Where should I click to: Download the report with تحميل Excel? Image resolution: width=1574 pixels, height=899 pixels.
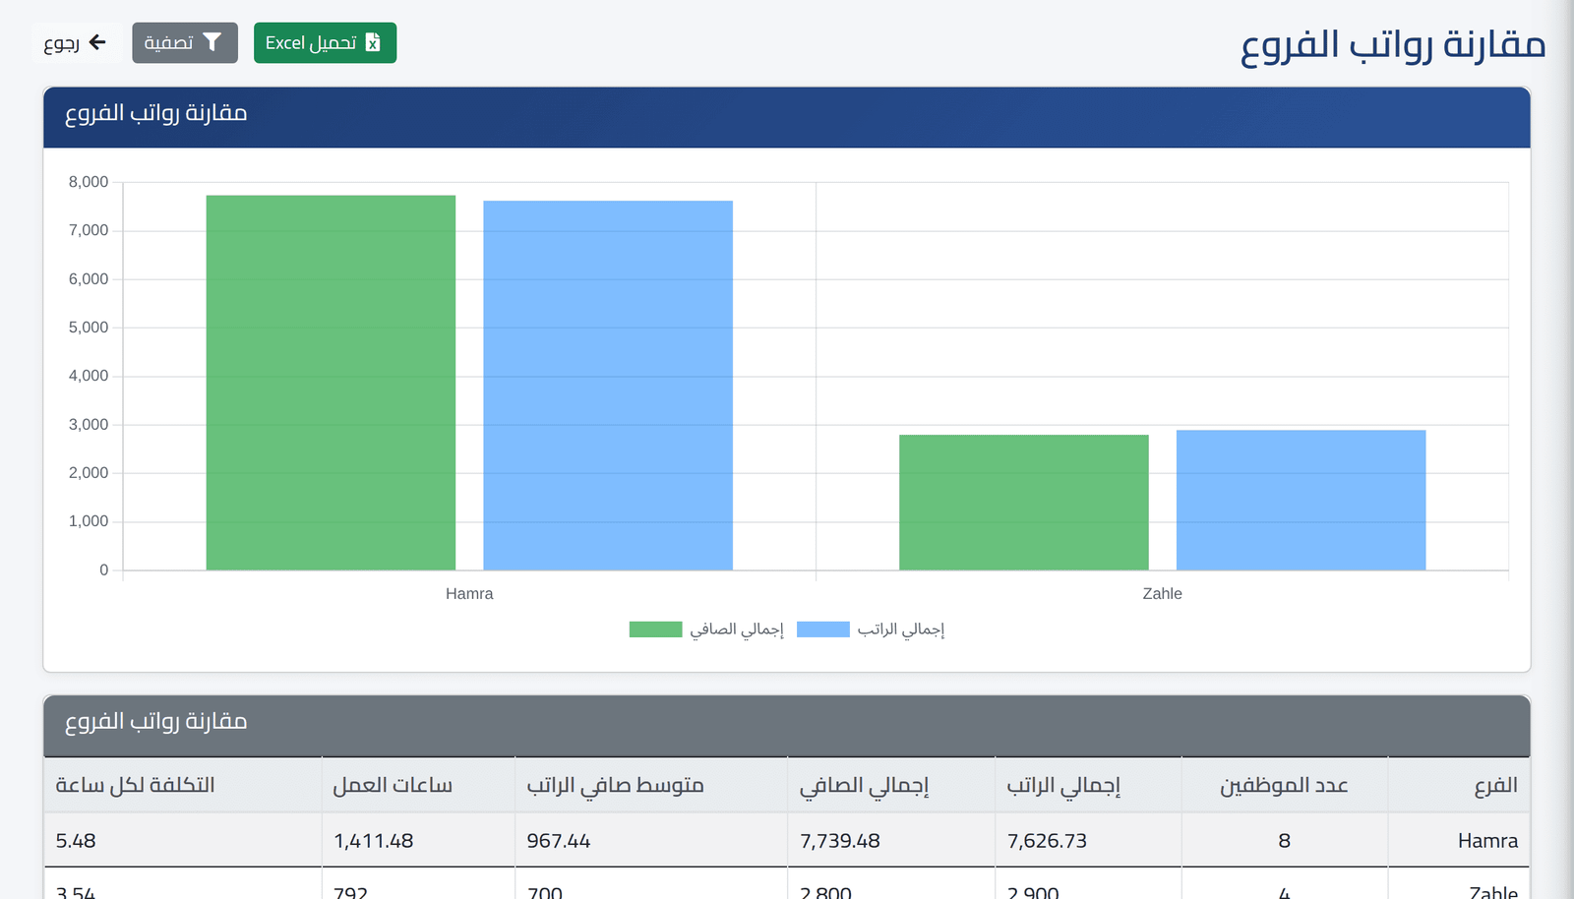[x=325, y=43]
